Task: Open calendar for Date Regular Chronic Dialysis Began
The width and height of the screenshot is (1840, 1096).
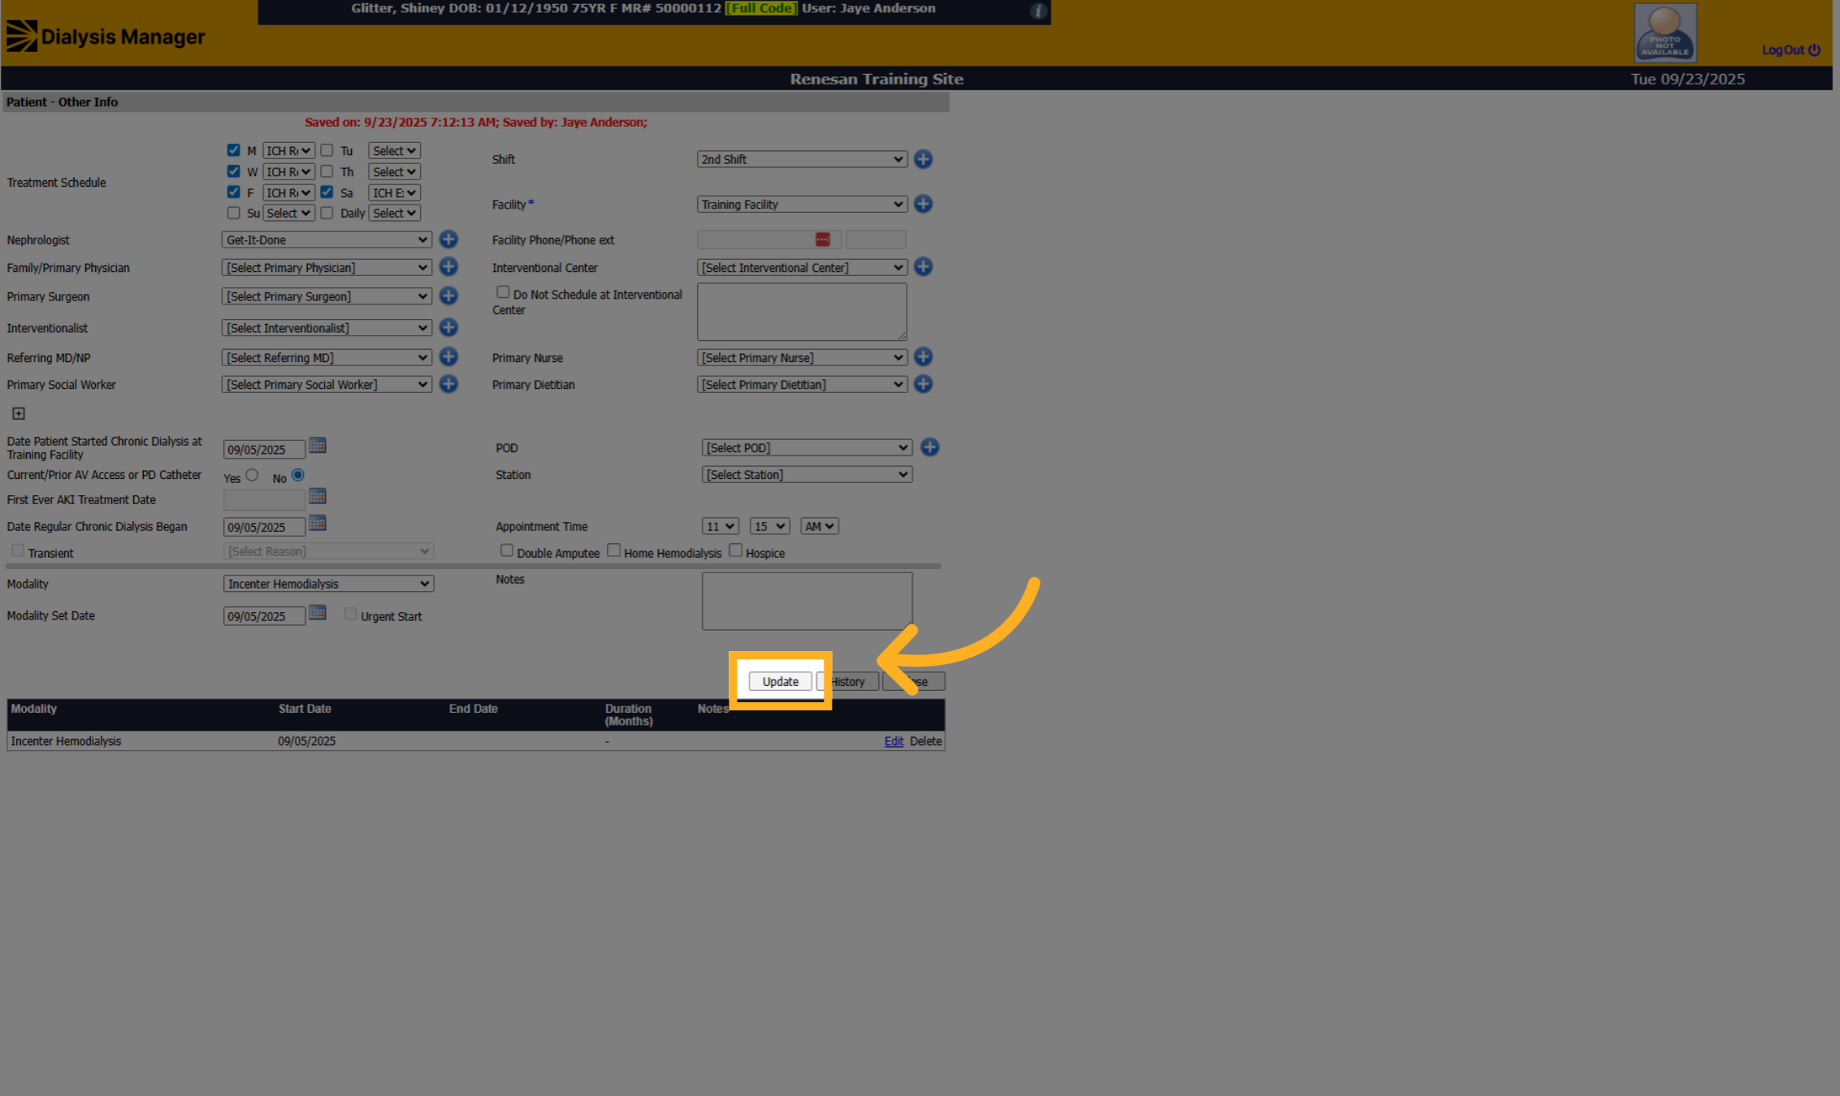Action: (318, 524)
